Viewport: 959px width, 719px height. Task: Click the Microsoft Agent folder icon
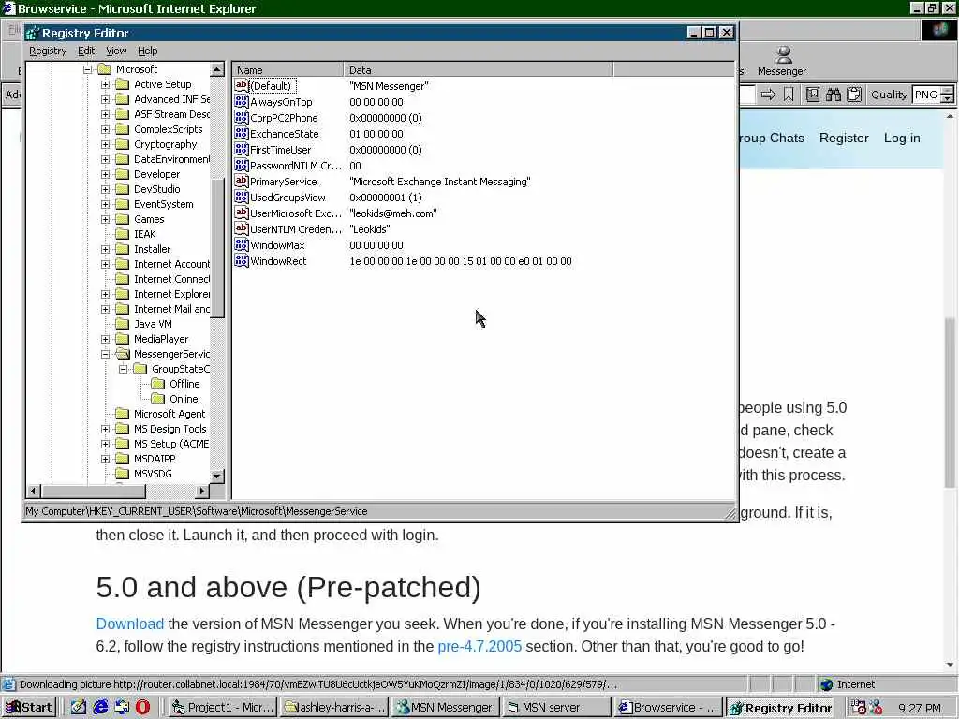click(123, 413)
